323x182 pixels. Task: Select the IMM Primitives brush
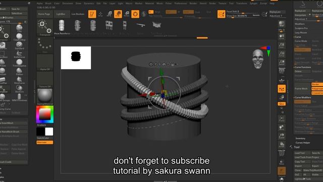[x=19, y=97]
